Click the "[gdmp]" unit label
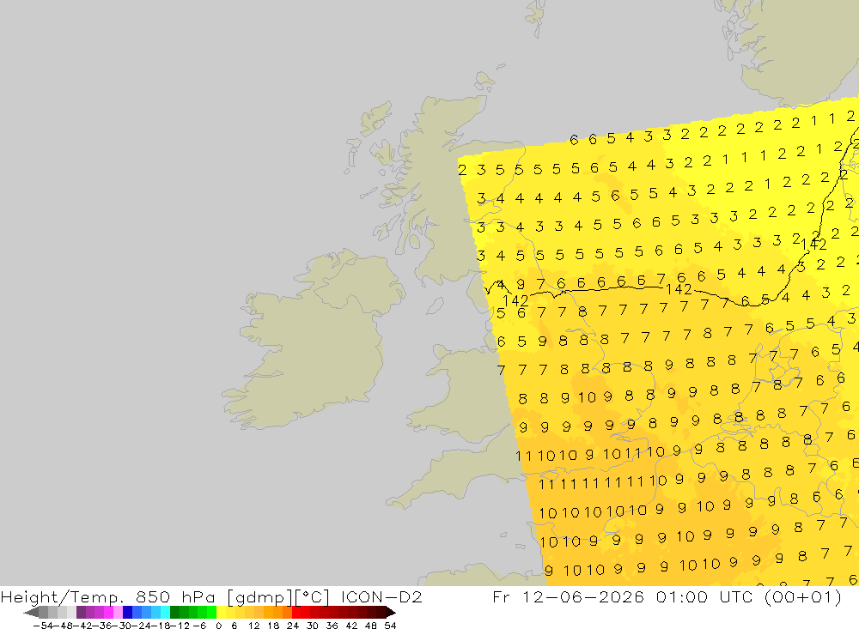The height and width of the screenshot is (629, 859). coord(259,596)
